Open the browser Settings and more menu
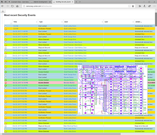This screenshot has height=135, width=157. (x=154, y=6)
